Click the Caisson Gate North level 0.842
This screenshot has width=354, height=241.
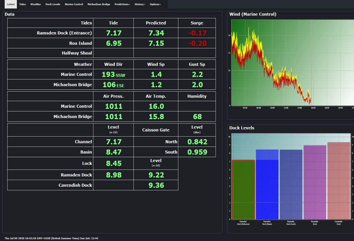pos(197,142)
